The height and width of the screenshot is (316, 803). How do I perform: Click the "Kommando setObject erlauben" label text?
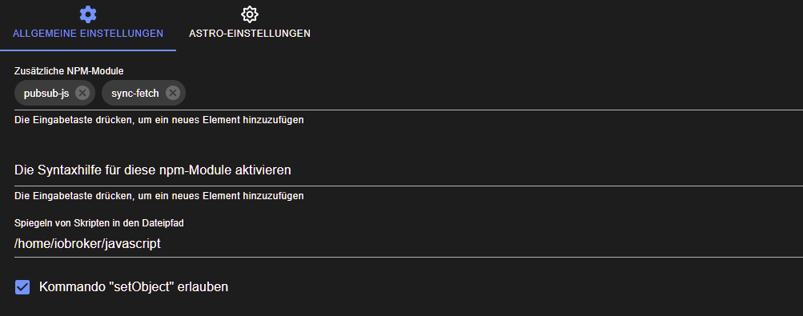pyautogui.click(x=134, y=287)
